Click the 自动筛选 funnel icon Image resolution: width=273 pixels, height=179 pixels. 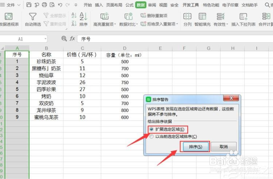33,17
